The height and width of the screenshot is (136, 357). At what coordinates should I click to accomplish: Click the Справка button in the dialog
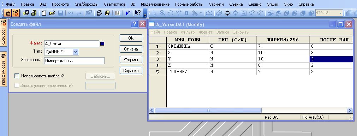[131, 71]
